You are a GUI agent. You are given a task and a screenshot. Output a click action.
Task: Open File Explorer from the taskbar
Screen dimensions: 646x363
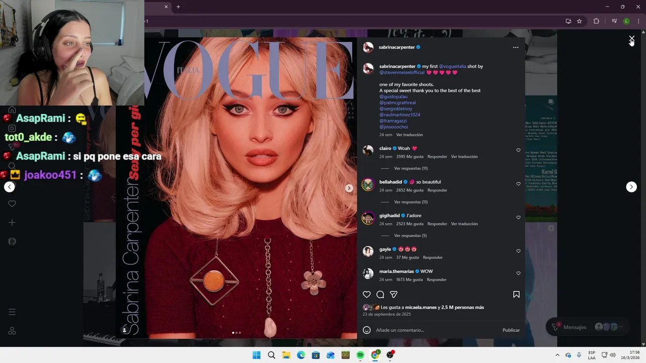coord(286,355)
